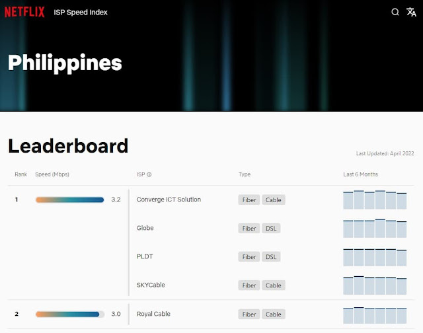Open the ISP Speed Index link
Viewport: 423px width, 333px height.
81,13
